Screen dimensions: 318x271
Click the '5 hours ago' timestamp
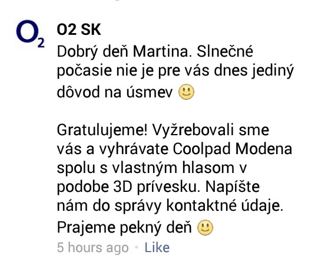(92, 248)
